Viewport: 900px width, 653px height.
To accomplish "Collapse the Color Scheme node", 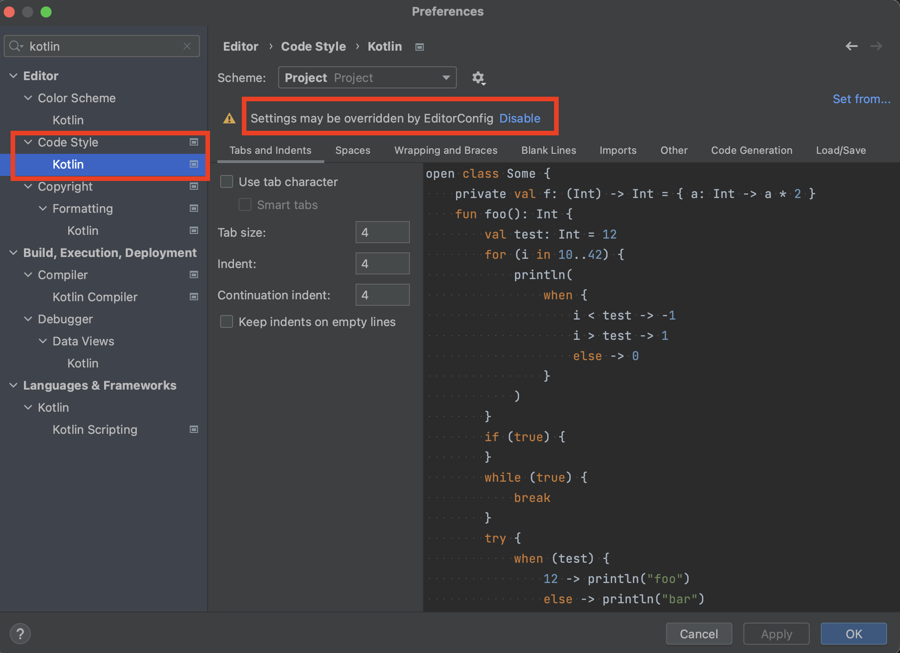I will pyautogui.click(x=28, y=98).
